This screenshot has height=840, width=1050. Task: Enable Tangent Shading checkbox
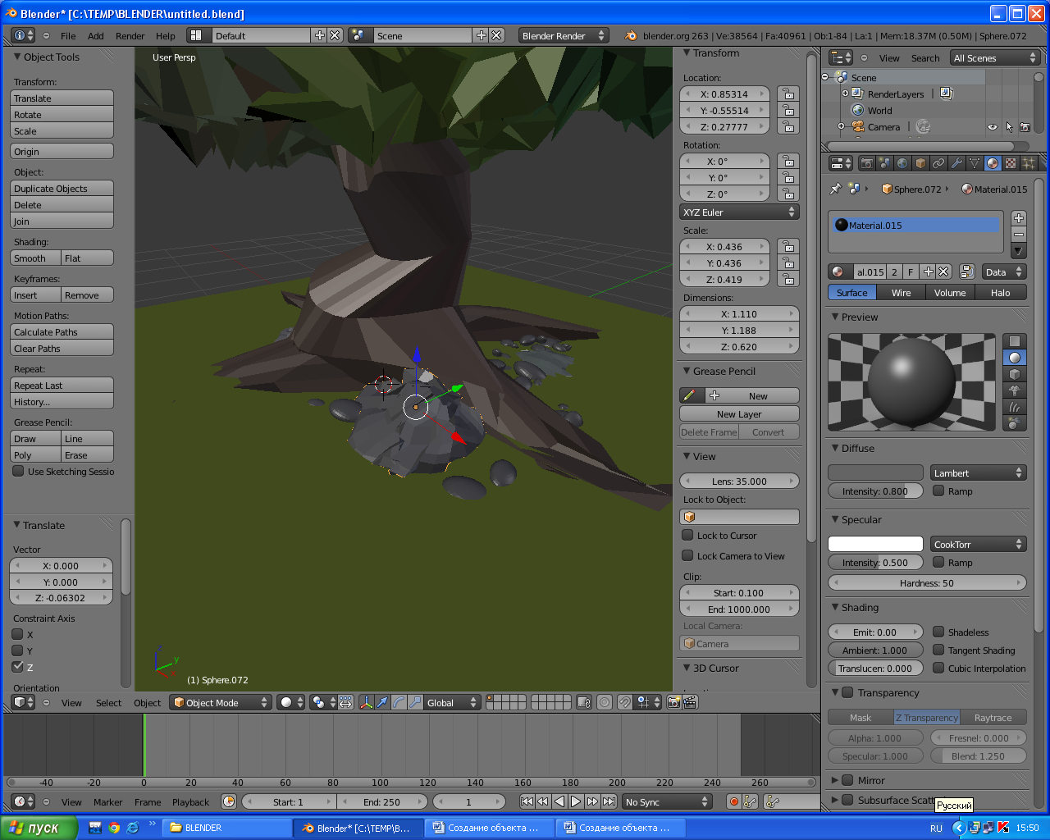938,650
